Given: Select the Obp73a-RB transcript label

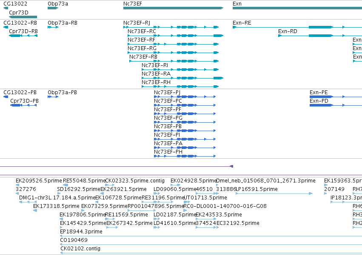Looking at the screenshot, I should pyautogui.click(x=63, y=23).
